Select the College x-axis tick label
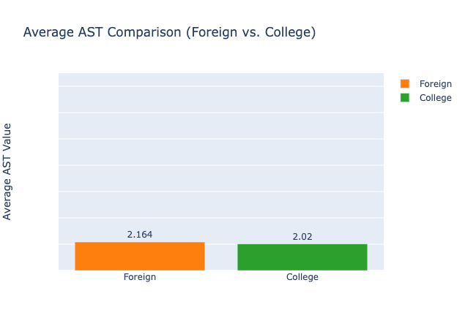Image resolution: width=465 pixels, height=329 pixels. [x=302, y=278]
